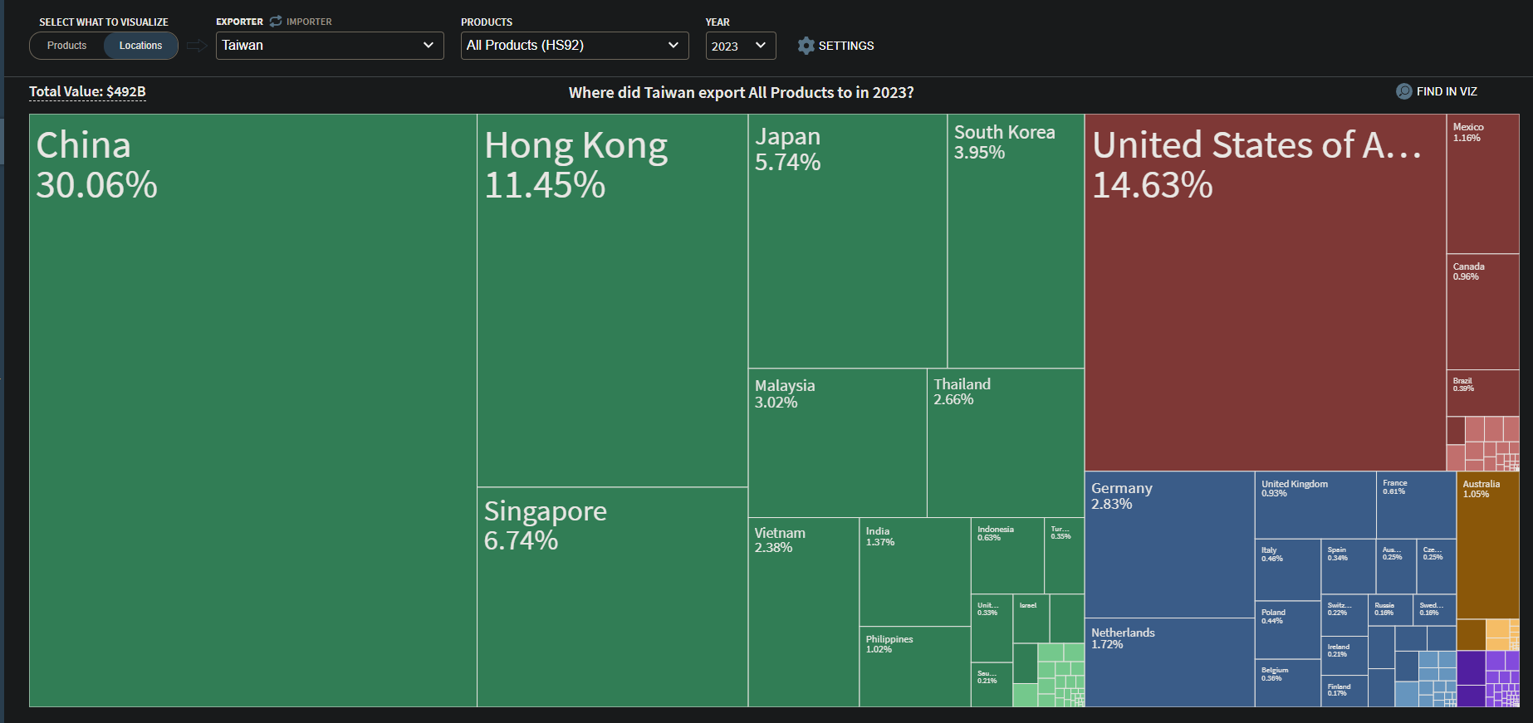1533x723 pixels.
Task: Click the Mexico 1.16% tile
Action: [1483, 183]
